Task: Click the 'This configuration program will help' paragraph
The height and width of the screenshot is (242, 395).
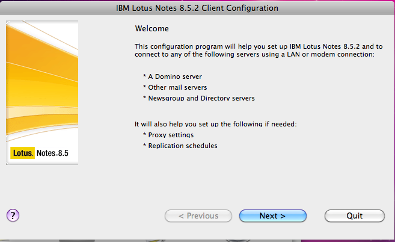Action: click(x=259, y=50)
